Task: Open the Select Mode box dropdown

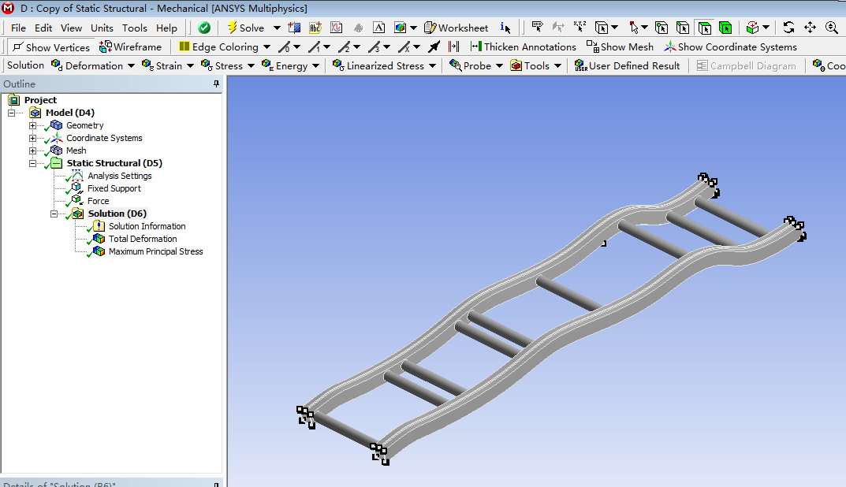Action: (614, 28)
